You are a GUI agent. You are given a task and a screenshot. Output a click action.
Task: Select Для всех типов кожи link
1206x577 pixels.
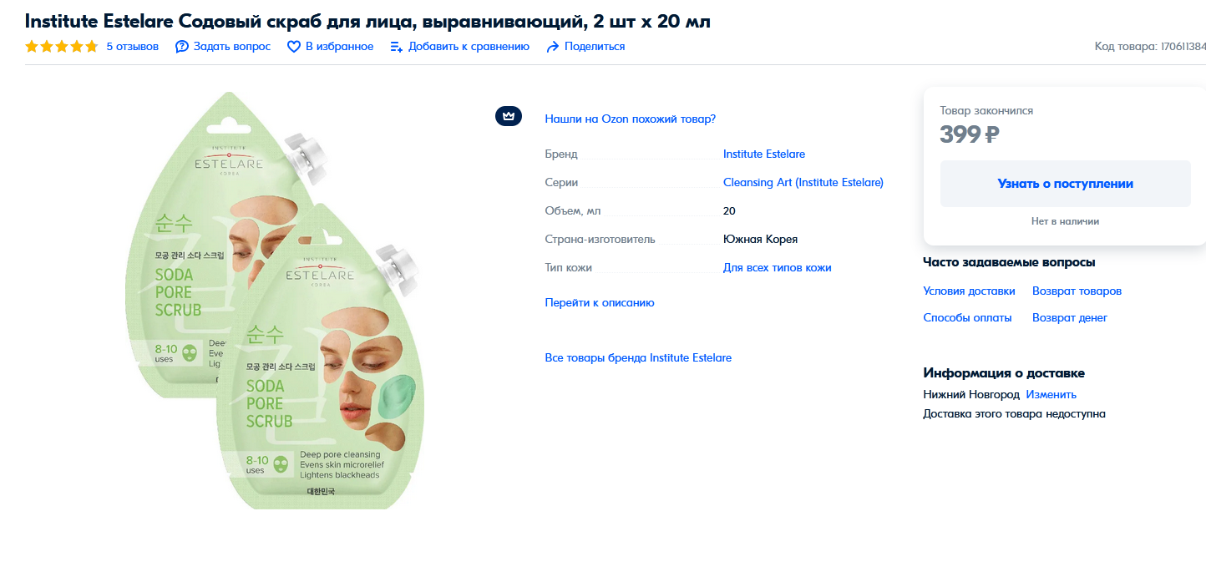tap(778, 267)
